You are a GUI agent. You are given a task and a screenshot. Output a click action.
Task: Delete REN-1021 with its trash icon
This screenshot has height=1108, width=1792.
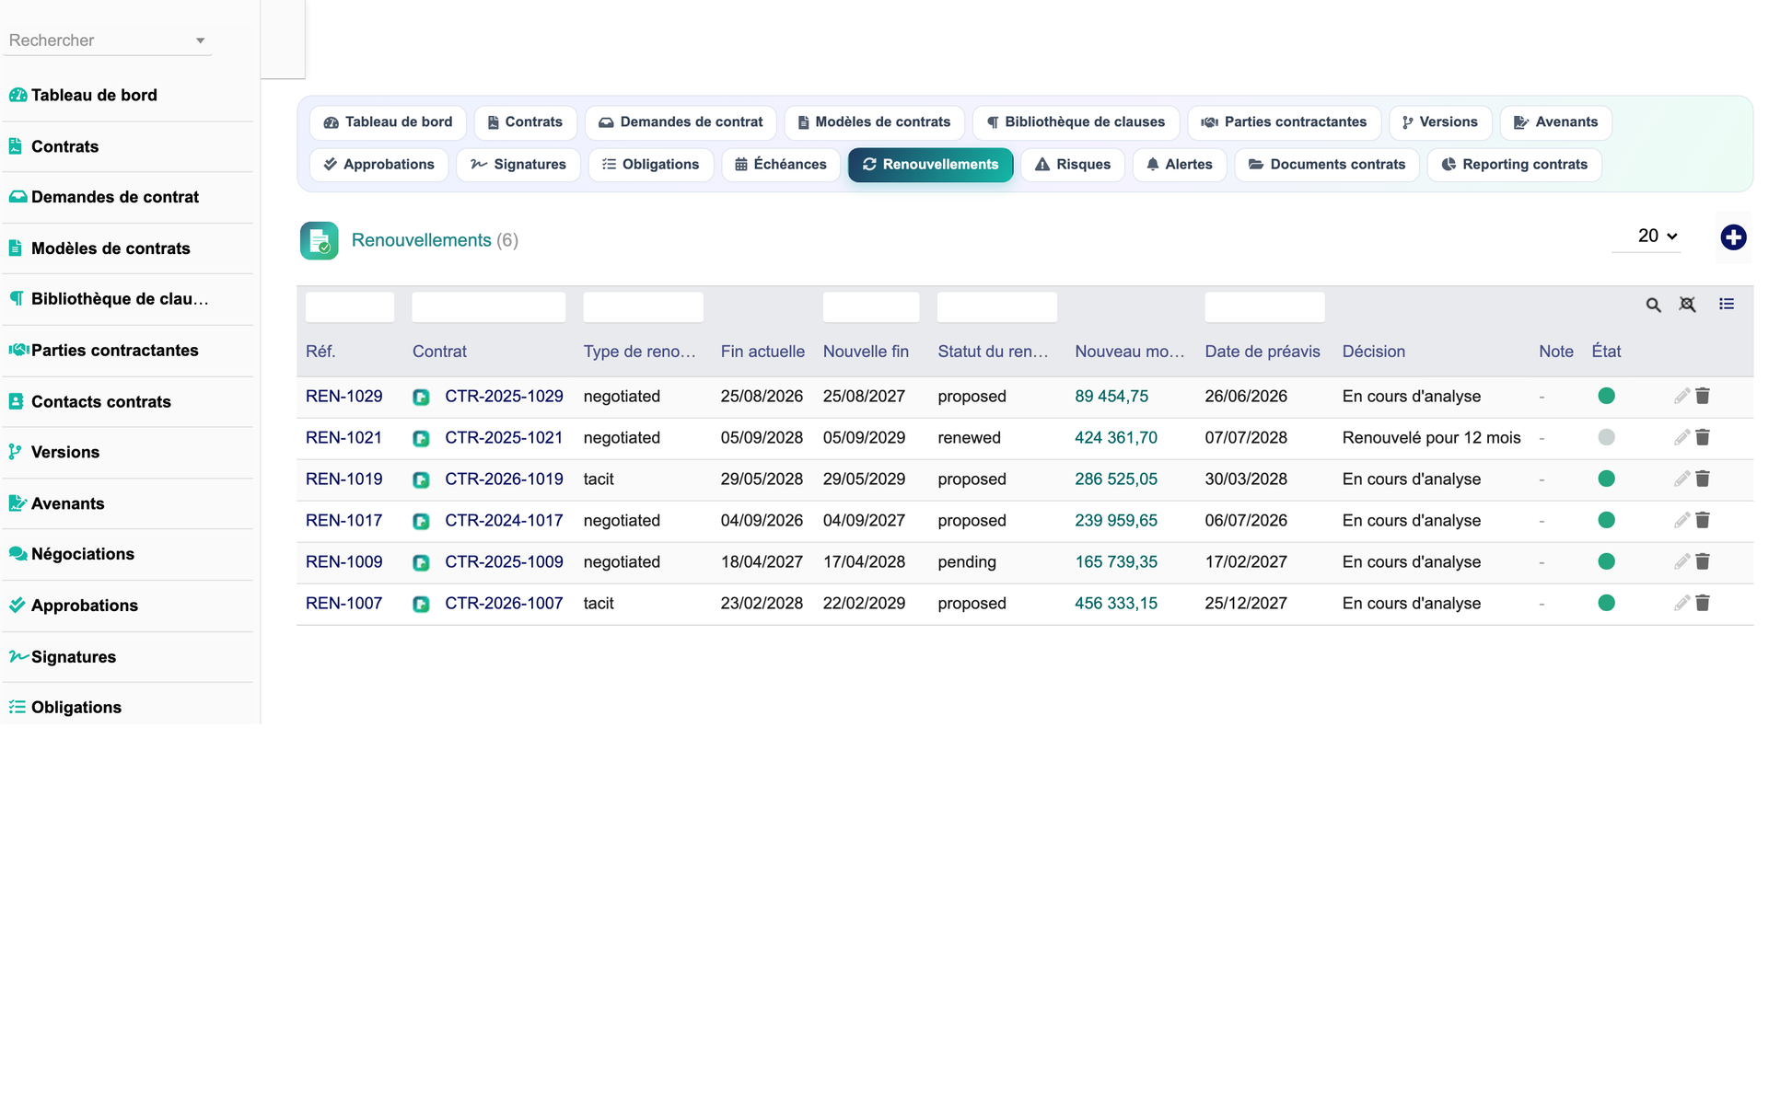[1703, 437]
